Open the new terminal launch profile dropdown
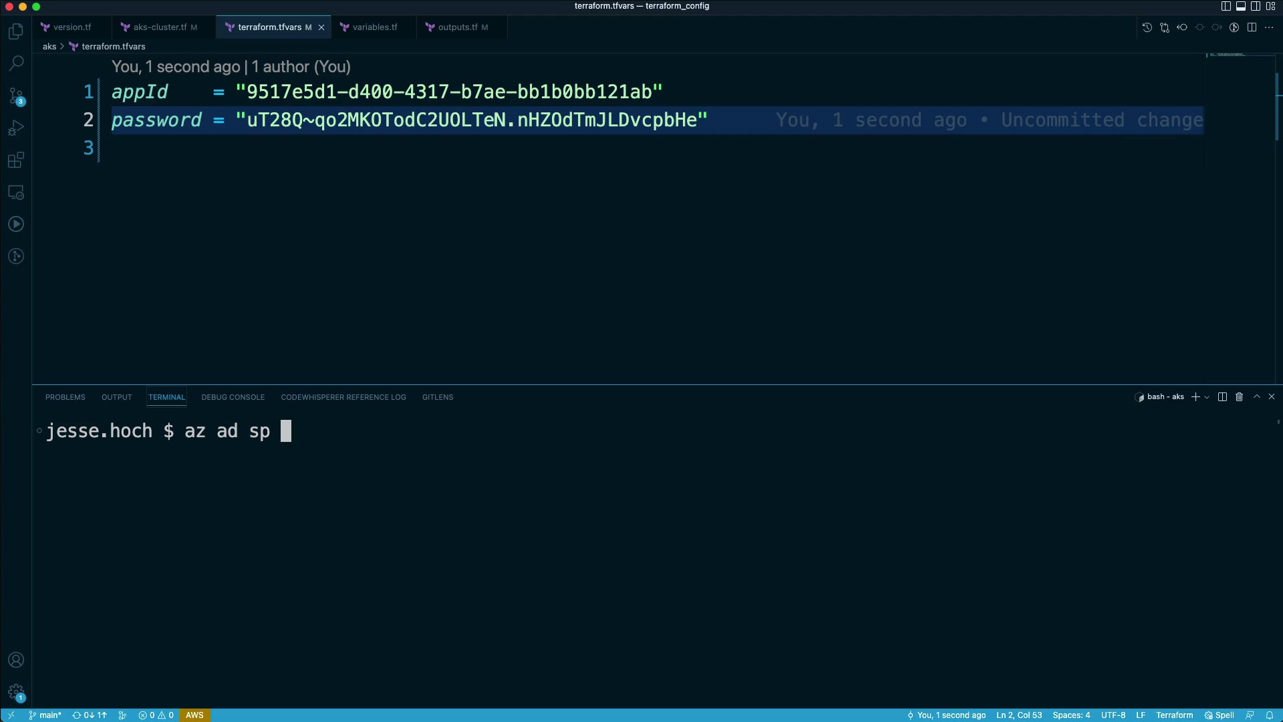This screenshot has height=722, width=1283. (x=1207, y=397)
